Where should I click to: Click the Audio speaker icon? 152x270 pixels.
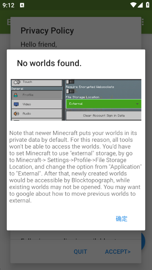click(x=16, y=114)
